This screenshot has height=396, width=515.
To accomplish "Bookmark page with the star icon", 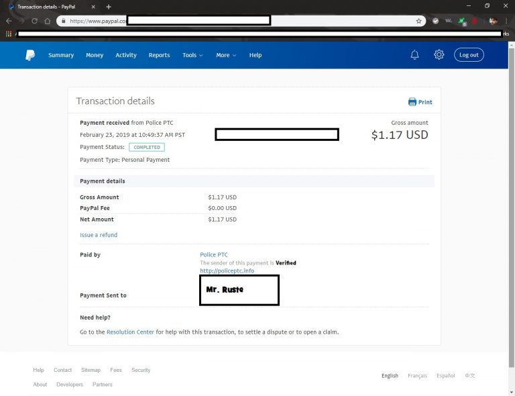I will pos(418,21).
